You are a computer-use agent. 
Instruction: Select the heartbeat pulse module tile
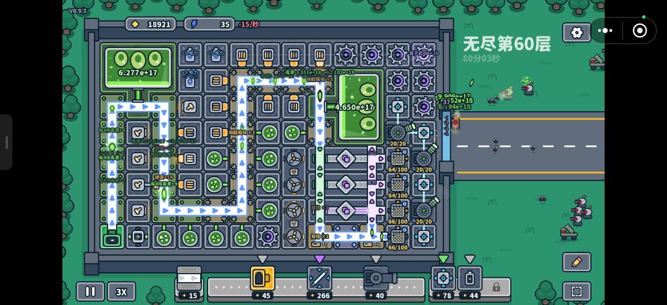[138, 237]
